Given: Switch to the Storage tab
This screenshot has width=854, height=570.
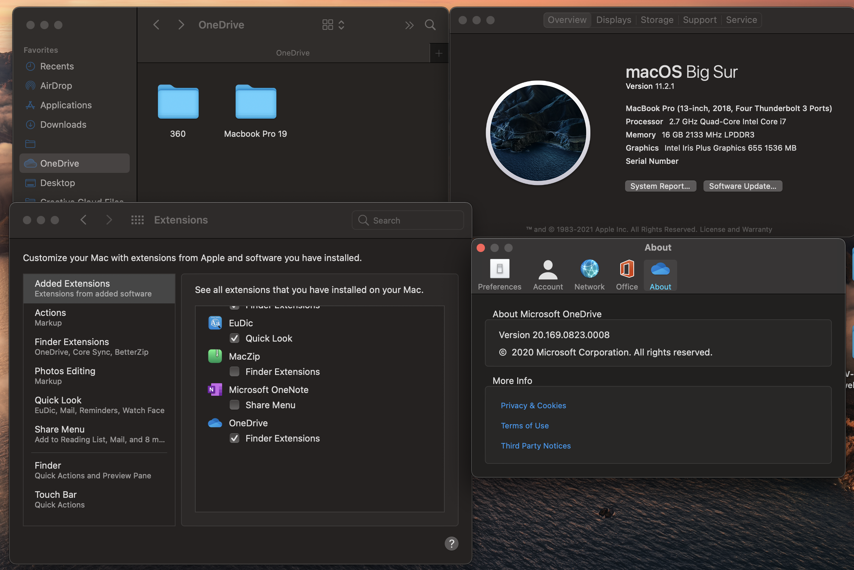Looking at the screenshot, I should (656, 20).
